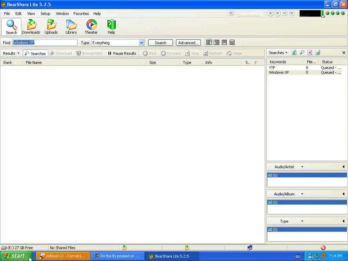Switch to yellows111 Conversation taskbar window

coord(63,256)
